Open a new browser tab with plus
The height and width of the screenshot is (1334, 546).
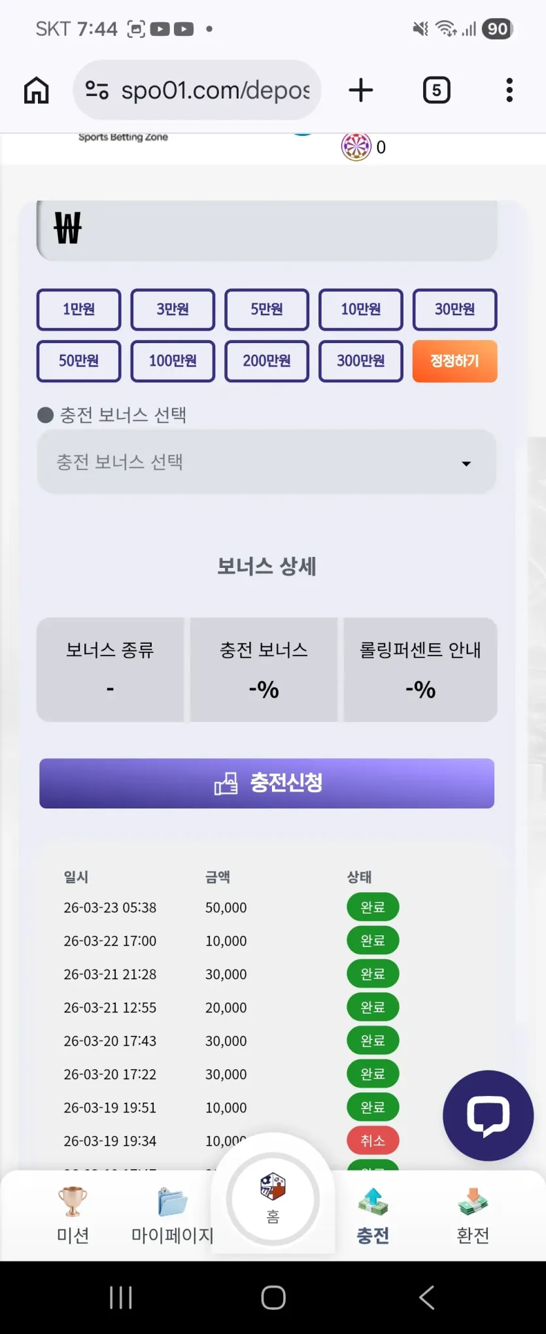(360, 90)
